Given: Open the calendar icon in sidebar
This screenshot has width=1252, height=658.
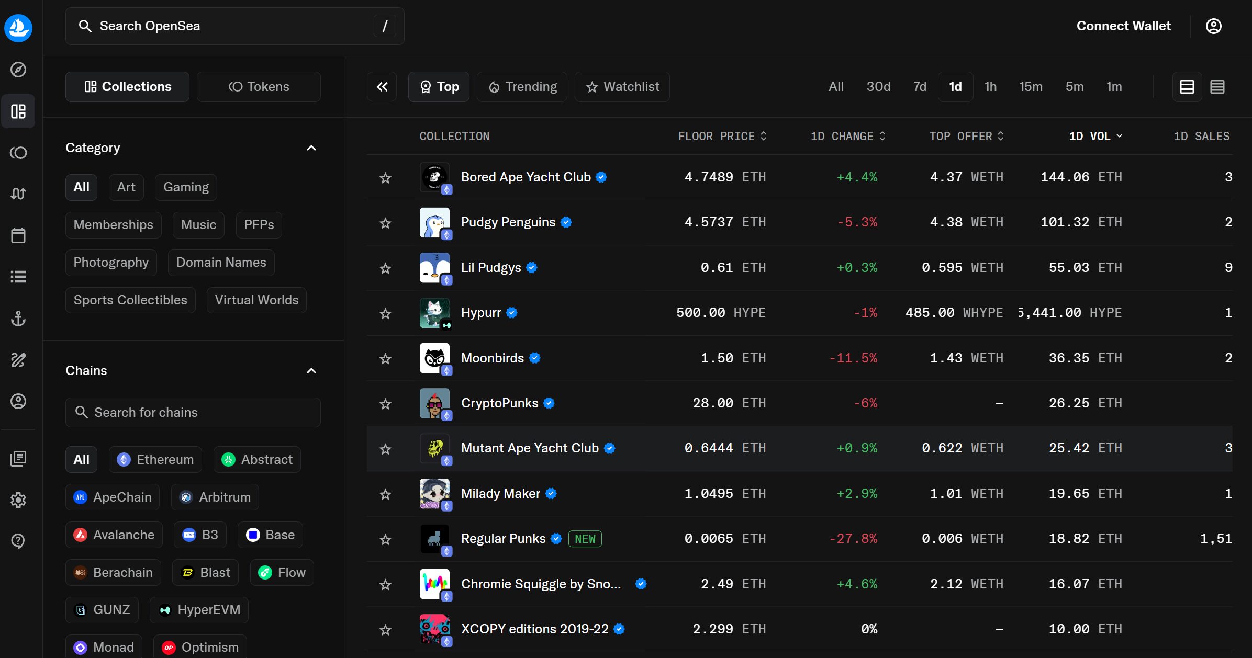Looking at the screenshot, I should [x=18, y=235].
